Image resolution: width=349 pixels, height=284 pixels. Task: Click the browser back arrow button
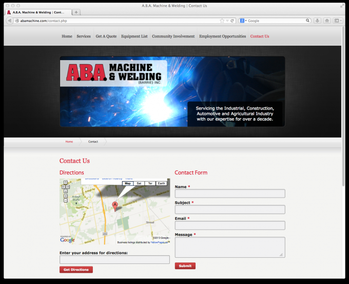pos(9,21)
